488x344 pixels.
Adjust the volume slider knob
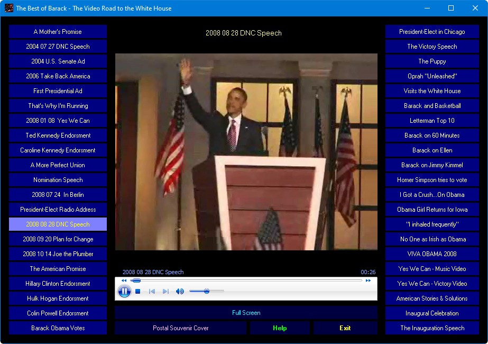coord(207,291)
